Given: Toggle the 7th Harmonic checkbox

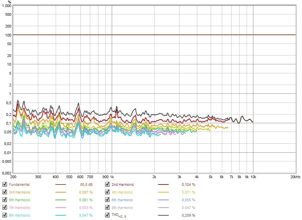Looking at the screenshot, I should [5, 208].
